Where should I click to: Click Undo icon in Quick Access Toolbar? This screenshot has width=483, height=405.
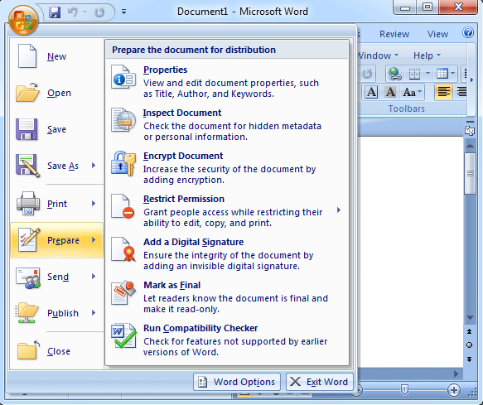pyautogui.click(x=72, y=12)
